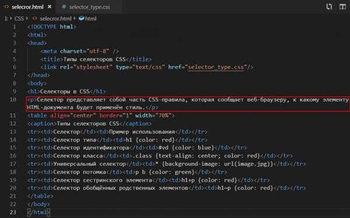The width and height of the screenshot is (350, 218).
Task: Click line number 11 in the gutter
Action: coord(13,116)
